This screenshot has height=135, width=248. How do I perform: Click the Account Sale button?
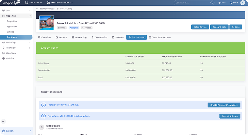point(219,27)
